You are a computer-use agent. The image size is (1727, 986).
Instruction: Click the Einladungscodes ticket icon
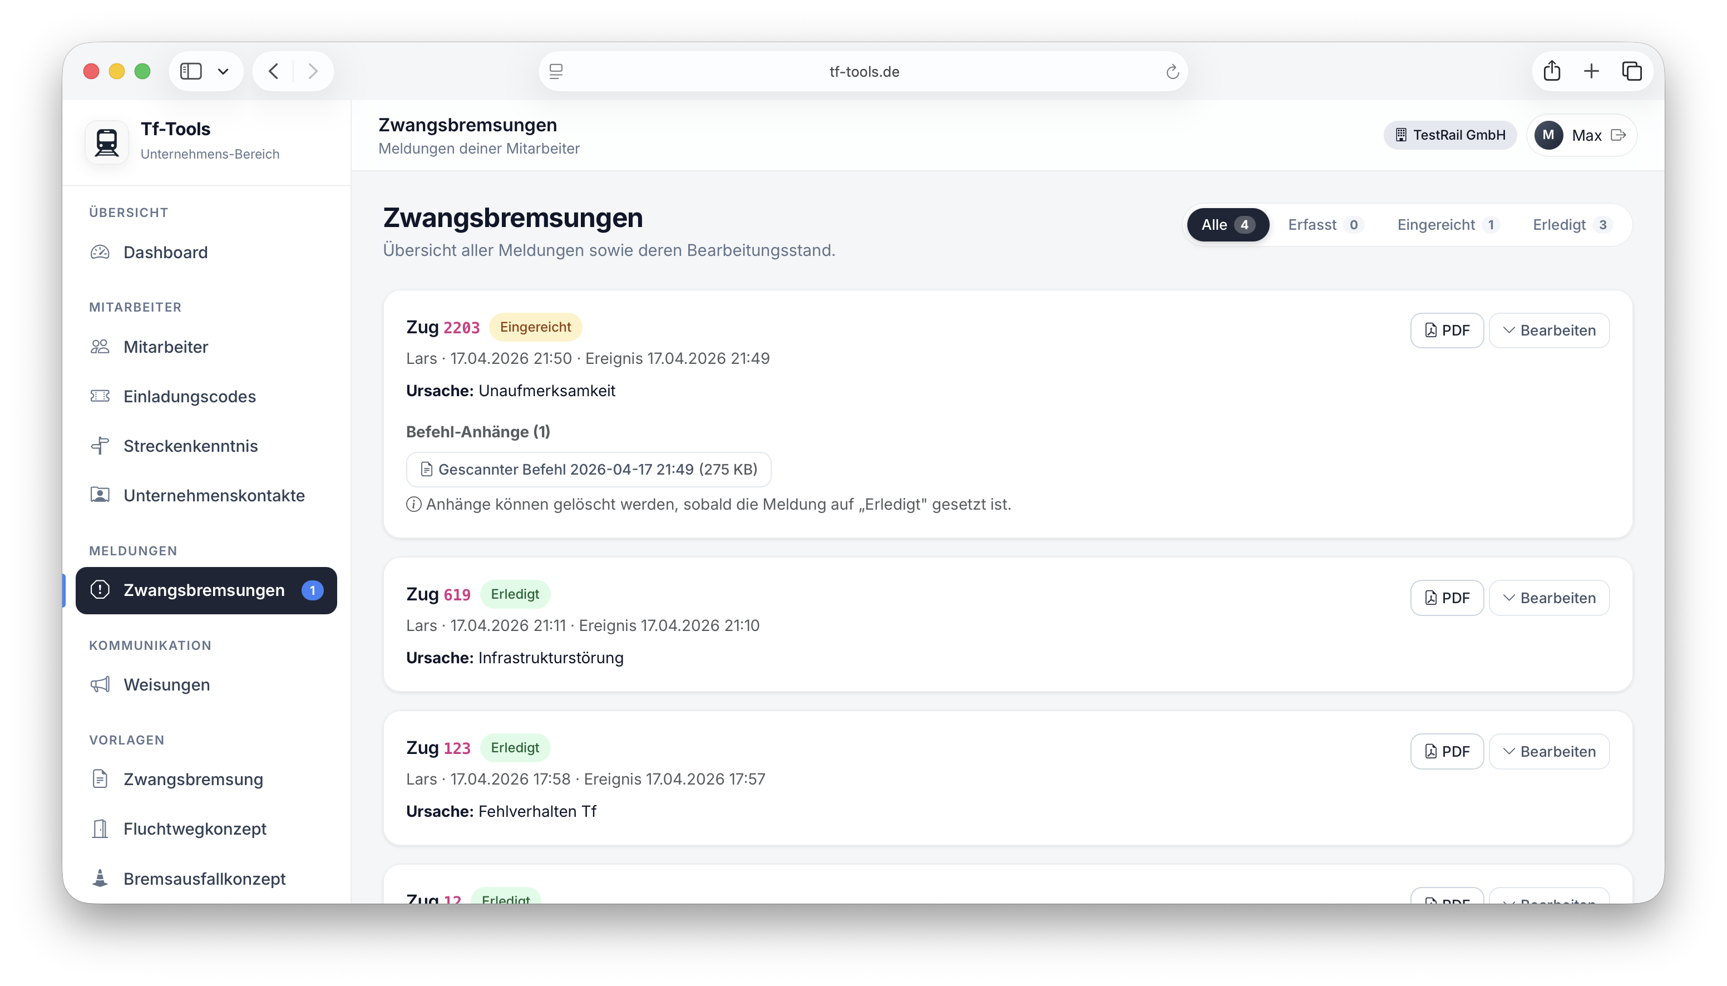(x=100, y=396)
